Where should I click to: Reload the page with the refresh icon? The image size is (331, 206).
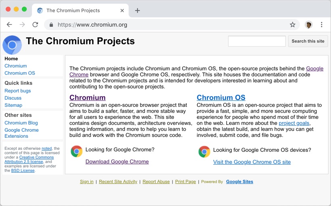[x=35, y=24]
